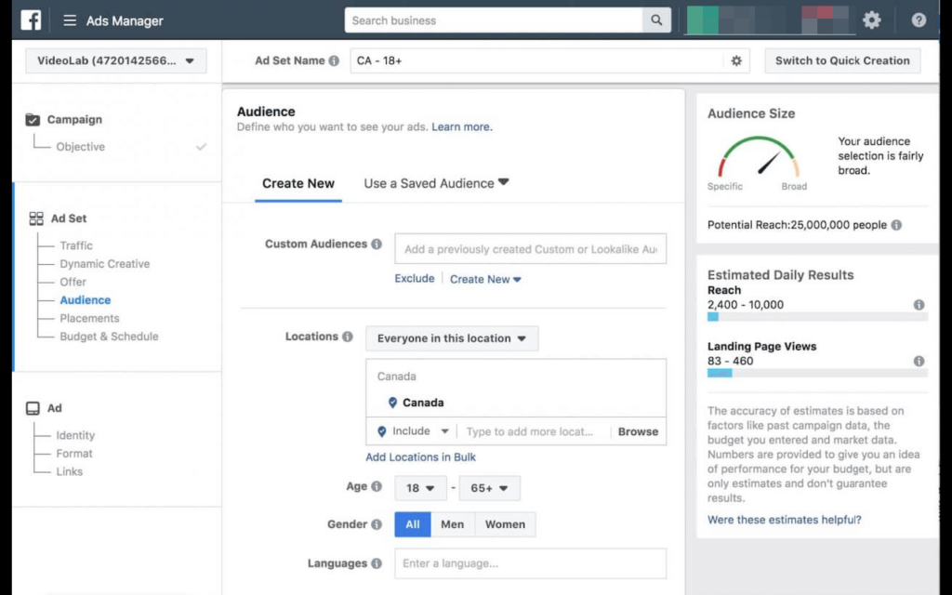Click Were these estimates helpful link

click(x=785, y=520)
